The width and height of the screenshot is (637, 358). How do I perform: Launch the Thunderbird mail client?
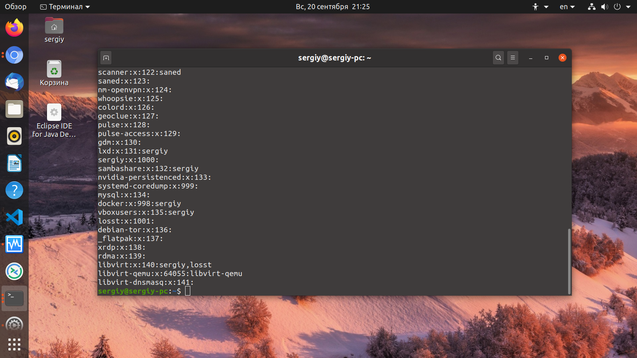click(14, 82)
